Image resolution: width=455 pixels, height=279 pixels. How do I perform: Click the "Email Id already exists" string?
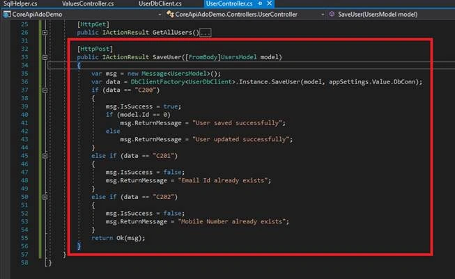222,180
